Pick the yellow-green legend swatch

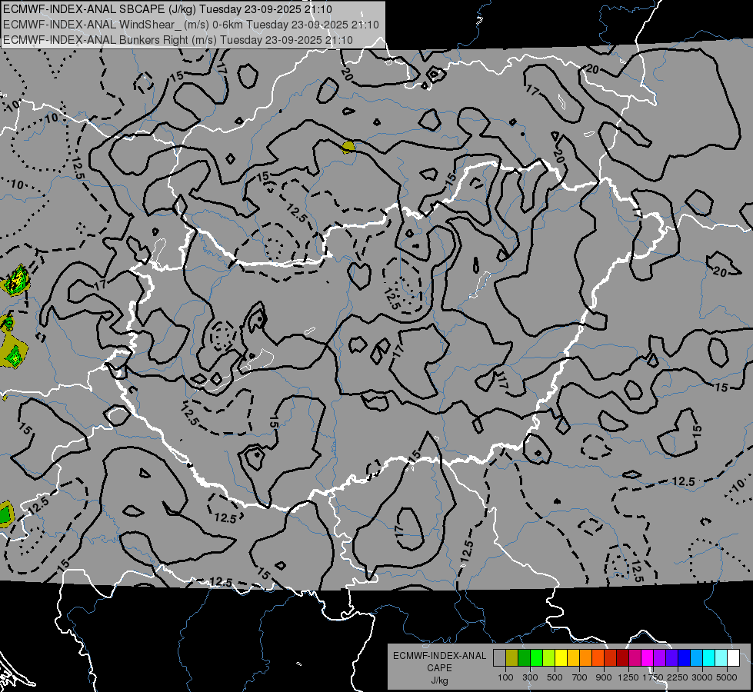coord(549,657)
